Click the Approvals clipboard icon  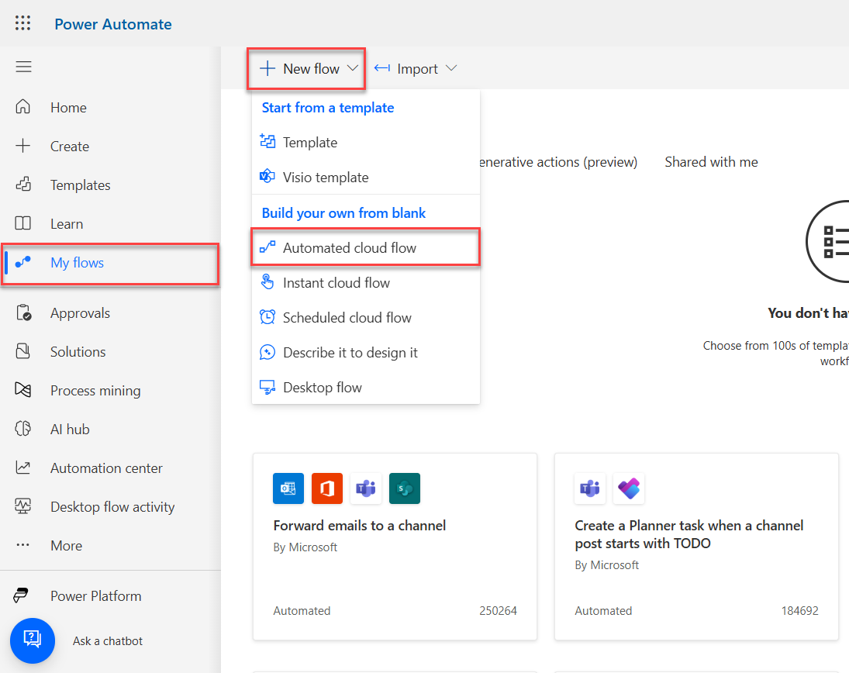[x=23, y=313]
